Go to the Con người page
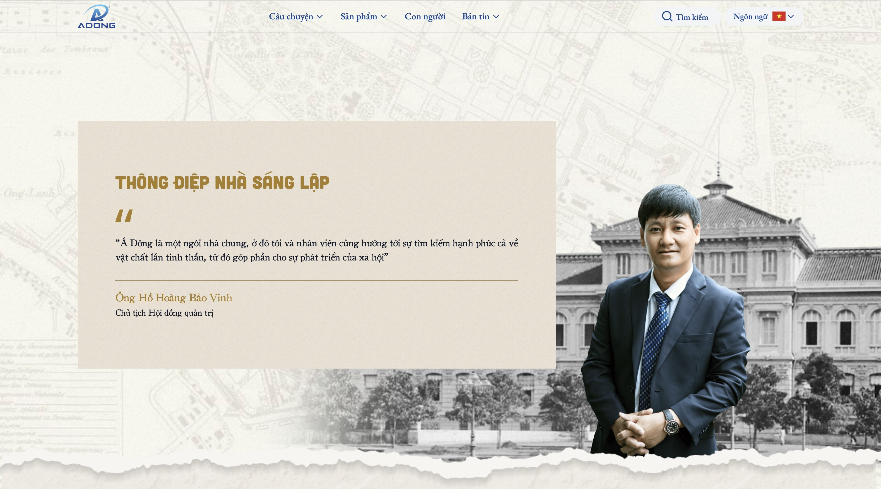The width and height of the screenshot is (881, 489). [425, 17]
